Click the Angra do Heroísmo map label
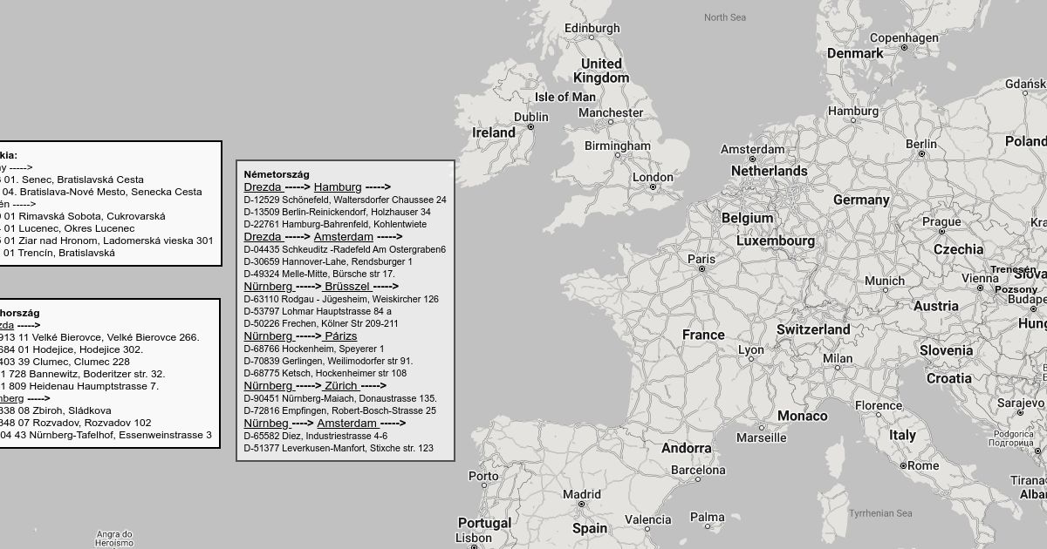 [114, 539]
